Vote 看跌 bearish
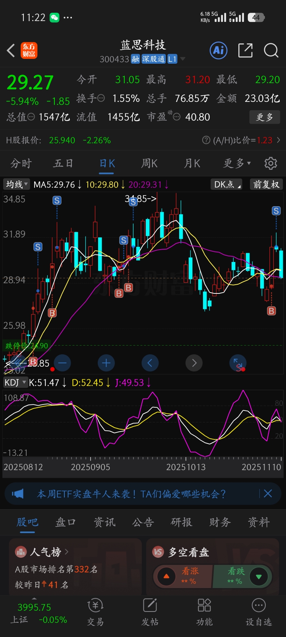The height and width of the screenshot is (637, 286). tap(242, 576)
